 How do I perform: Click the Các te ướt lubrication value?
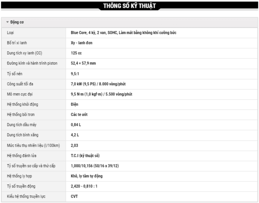[79, 114]
